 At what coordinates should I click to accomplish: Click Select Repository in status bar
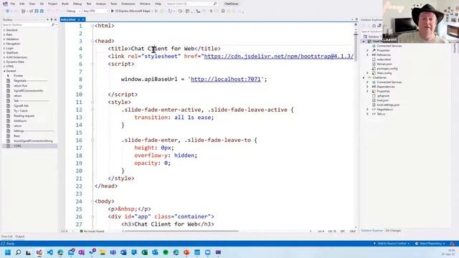pos(430,244)
